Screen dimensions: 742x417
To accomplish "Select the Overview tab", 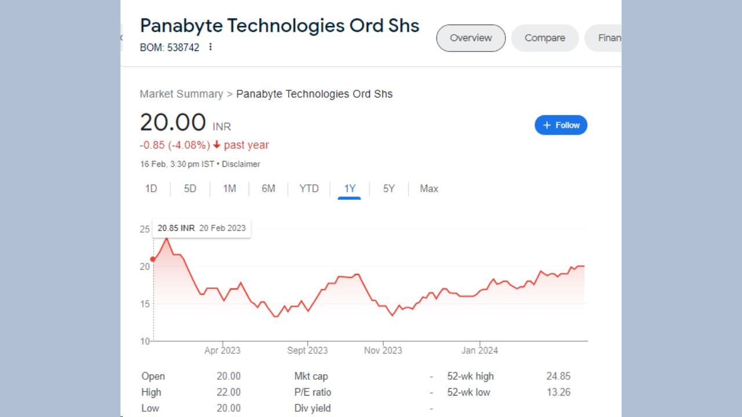I will pos(470,38).
